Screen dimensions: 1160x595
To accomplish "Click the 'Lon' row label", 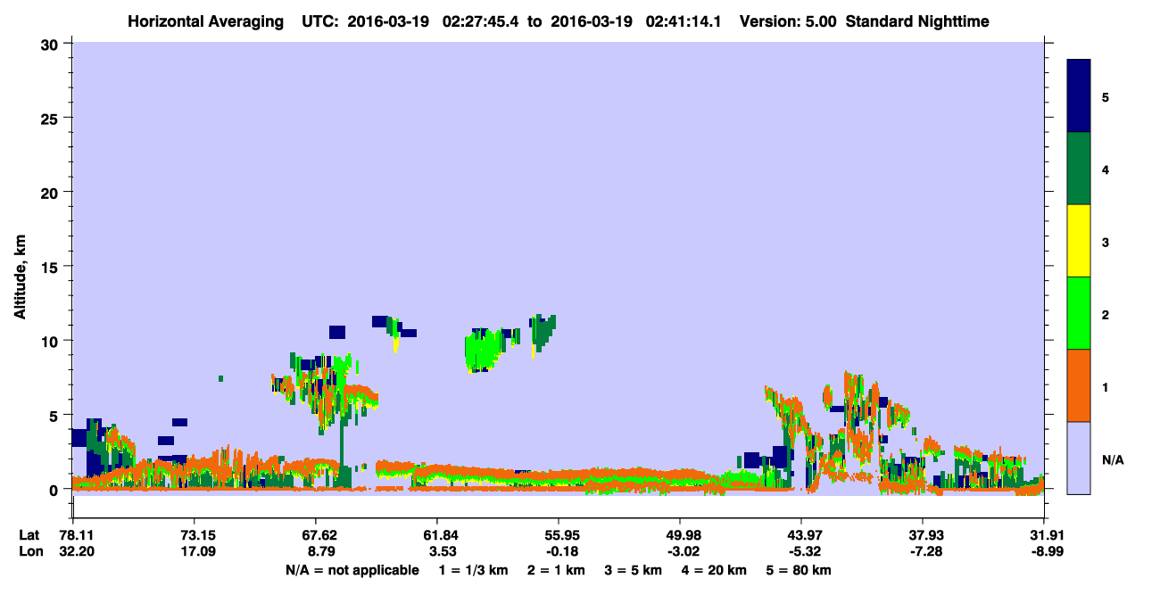I will [29, 552].
